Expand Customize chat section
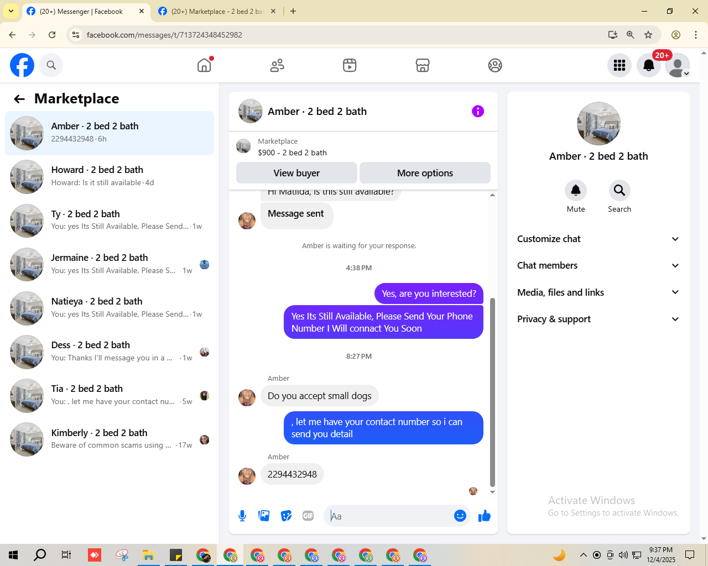 pos(598,239)
